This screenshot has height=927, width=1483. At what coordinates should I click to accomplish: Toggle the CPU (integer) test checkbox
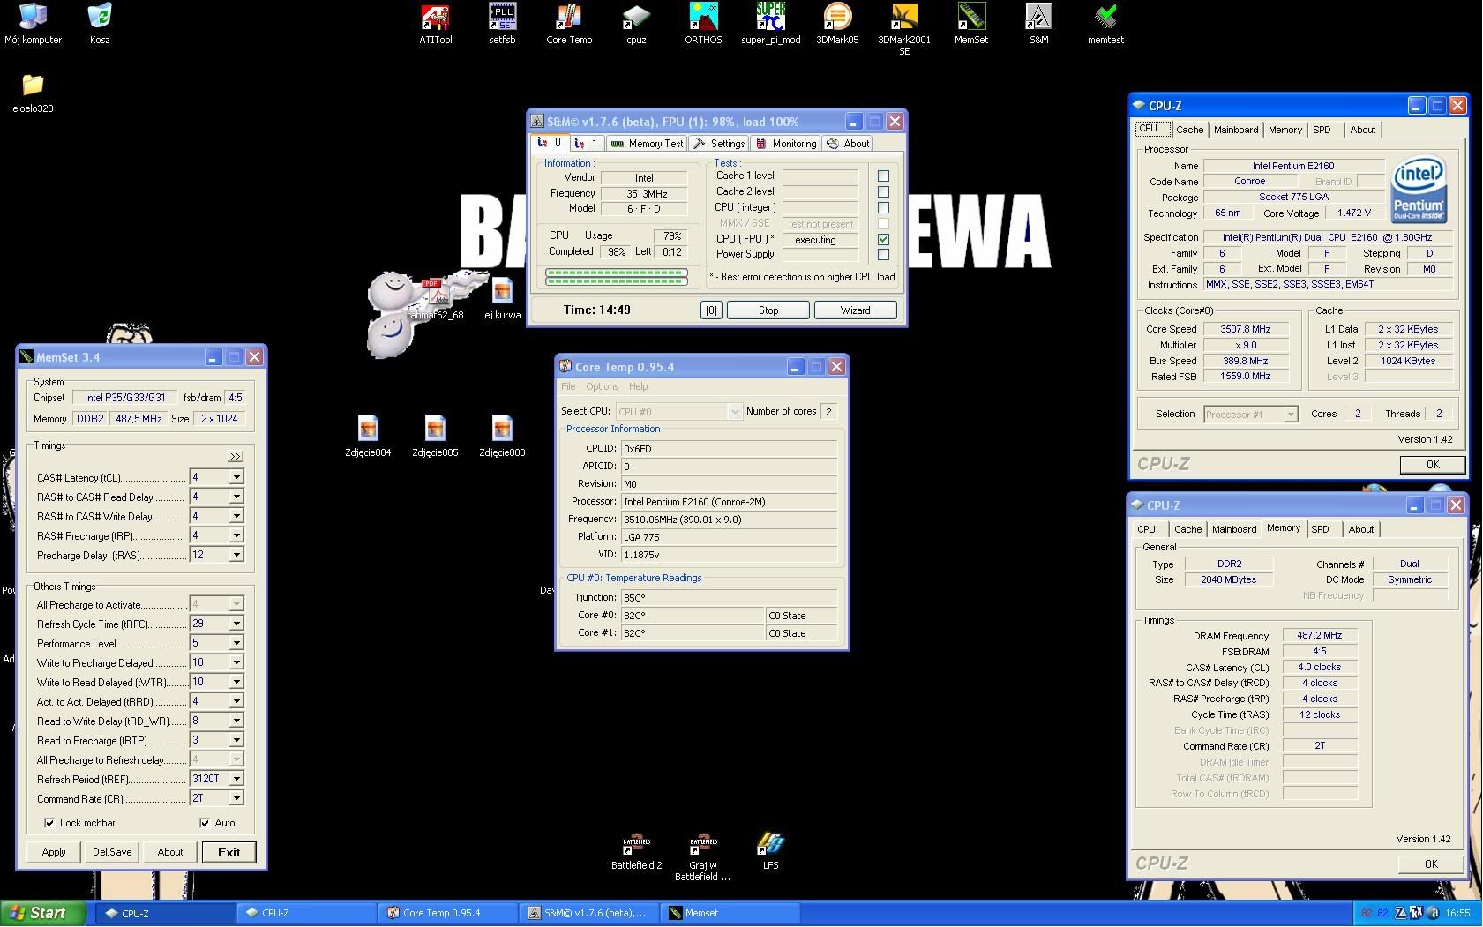(883, 207)
